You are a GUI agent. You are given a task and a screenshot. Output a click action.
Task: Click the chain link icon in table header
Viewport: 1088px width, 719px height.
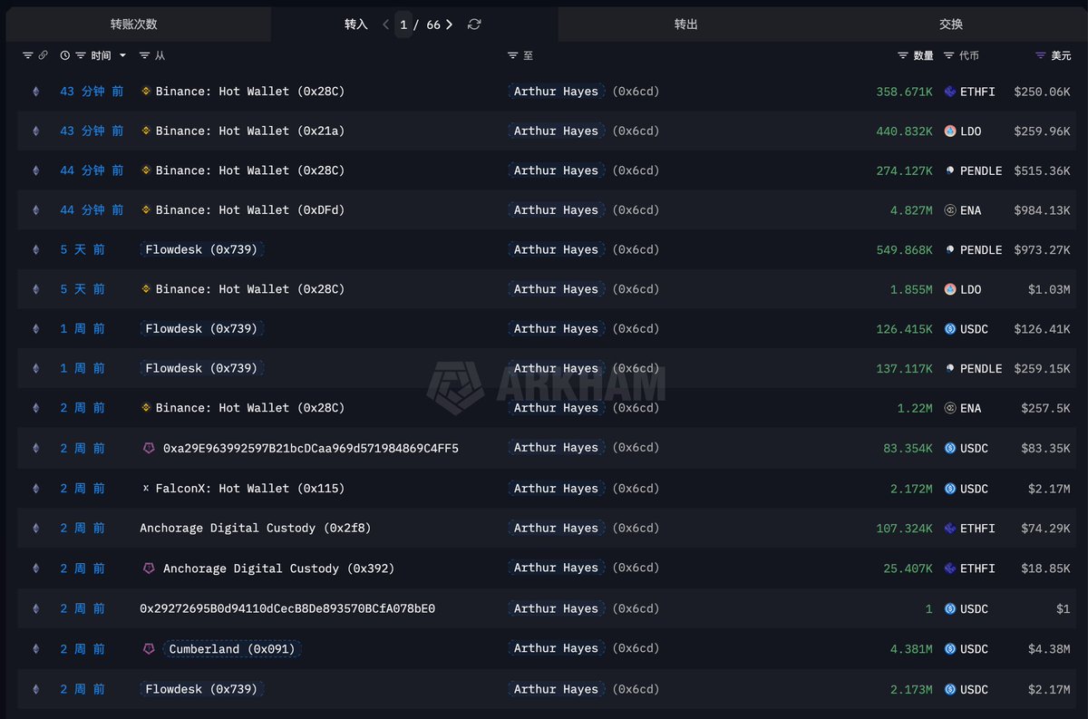tap(43, 56)
